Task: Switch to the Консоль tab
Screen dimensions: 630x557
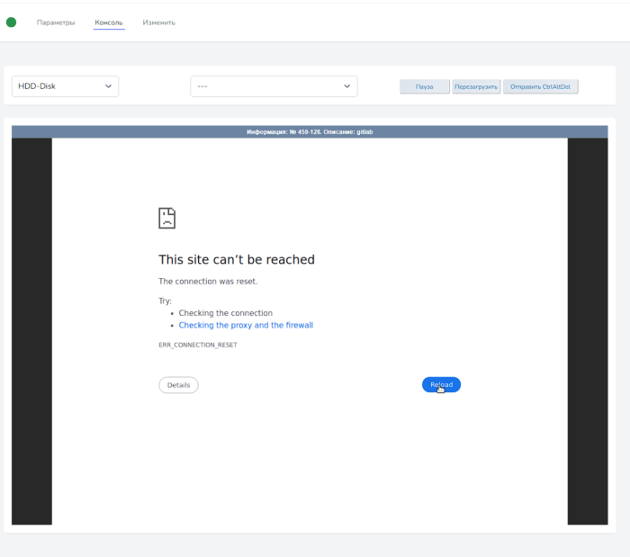Action: (109, 22)
